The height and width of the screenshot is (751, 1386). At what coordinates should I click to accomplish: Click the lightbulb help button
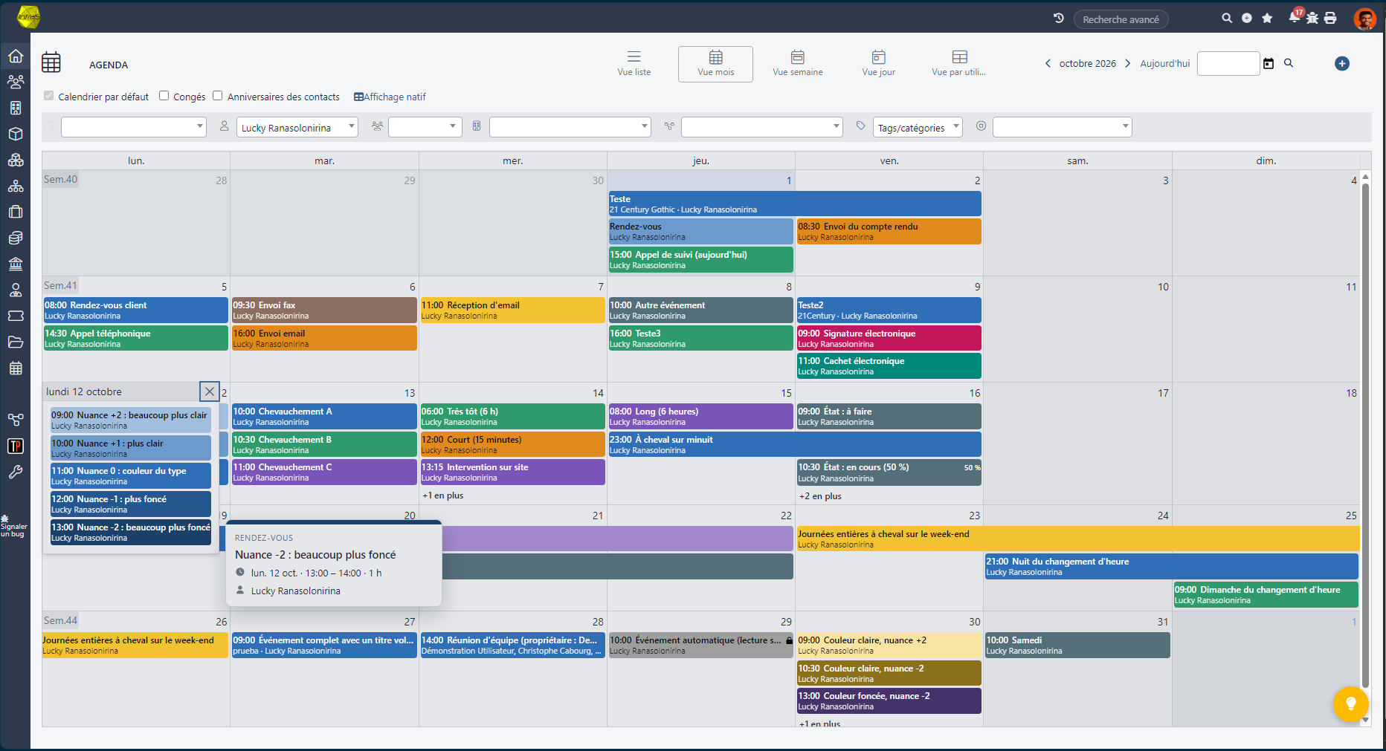point(1351,703)
